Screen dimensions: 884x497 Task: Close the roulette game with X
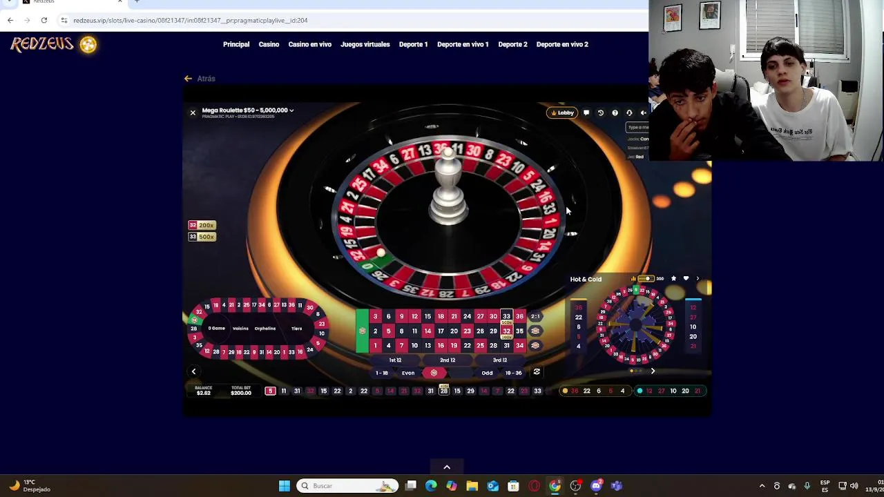tap(193, 113)
